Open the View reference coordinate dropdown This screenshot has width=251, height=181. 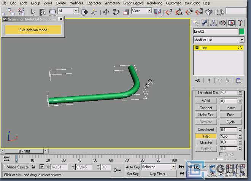(x=149, y=11)
